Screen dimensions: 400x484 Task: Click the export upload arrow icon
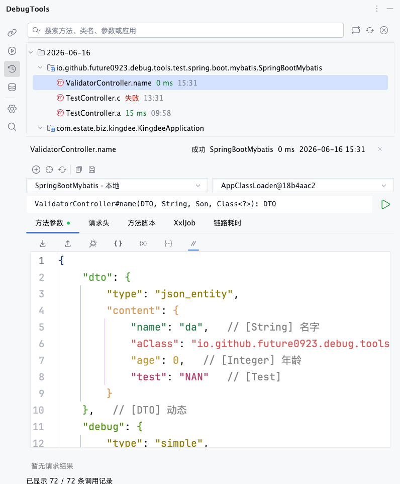(68, 244)
